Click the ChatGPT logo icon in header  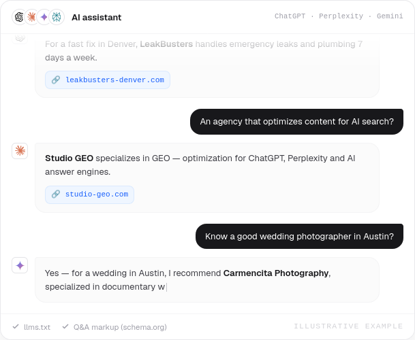(x=19, y=17)
